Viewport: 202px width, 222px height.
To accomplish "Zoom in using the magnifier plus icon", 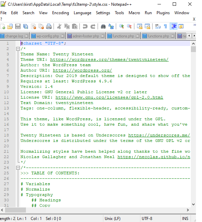I will [121, 26].
